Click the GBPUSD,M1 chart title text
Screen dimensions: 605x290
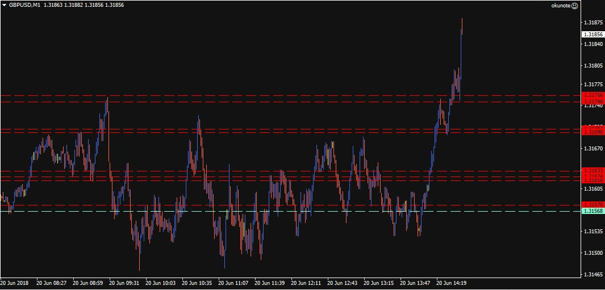click(x=24, y=5)
